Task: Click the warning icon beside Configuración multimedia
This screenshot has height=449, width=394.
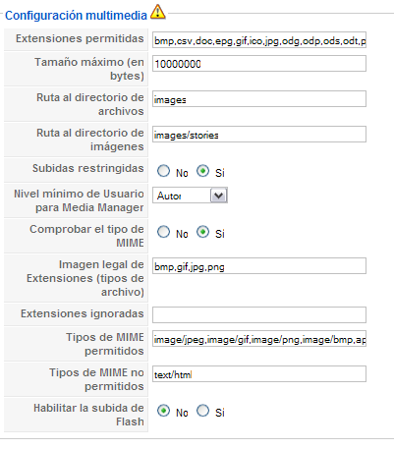Action: tap(158, 12)
